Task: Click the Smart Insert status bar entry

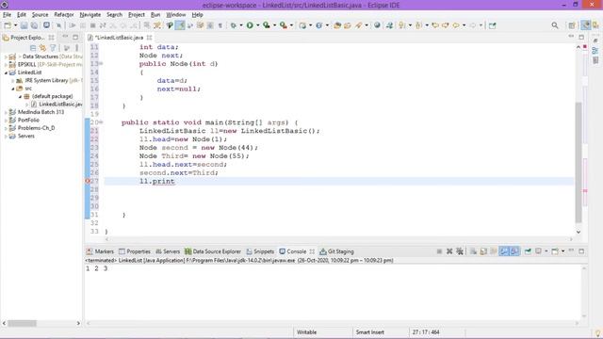Action: pyautogui.click(x=369, y=332)
